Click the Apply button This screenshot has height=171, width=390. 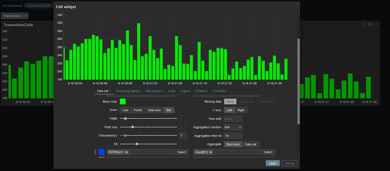(272, 163)
